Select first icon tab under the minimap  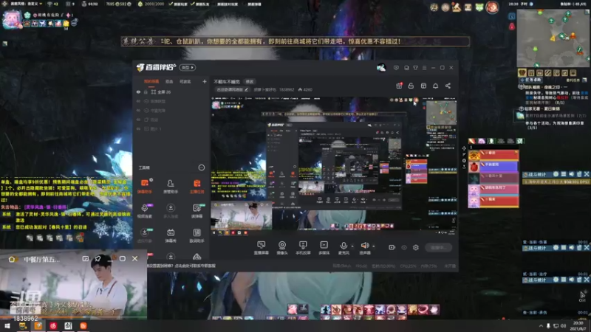click(x=522, y=72)
